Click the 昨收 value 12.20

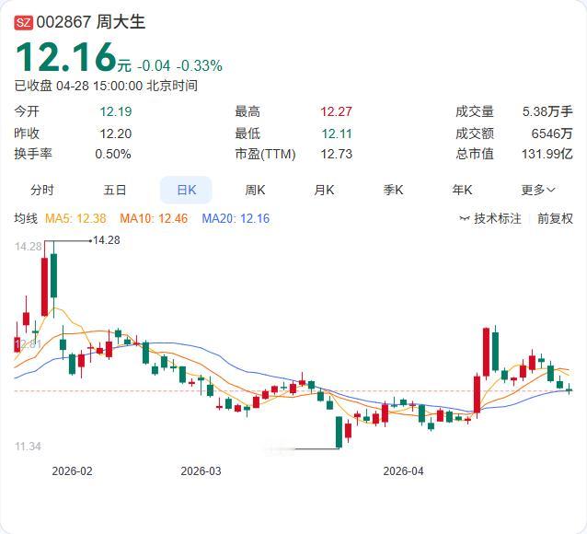[x=116, y=133]
